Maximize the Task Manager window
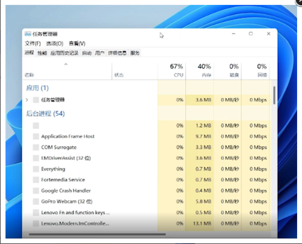This screenshot has width=302, height=244. (x=251, y=33)
